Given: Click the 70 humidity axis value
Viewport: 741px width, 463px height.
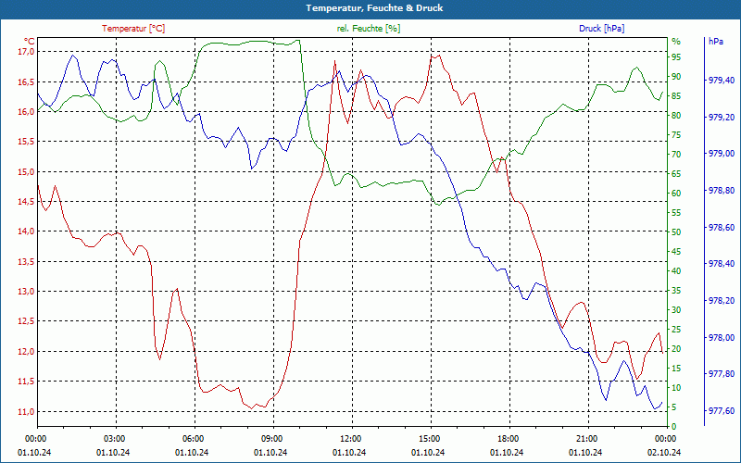Looking at the screenshot, I should 676,155.
